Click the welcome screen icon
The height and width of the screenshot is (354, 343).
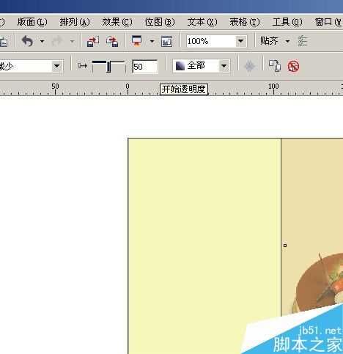(x=167, y=41)
